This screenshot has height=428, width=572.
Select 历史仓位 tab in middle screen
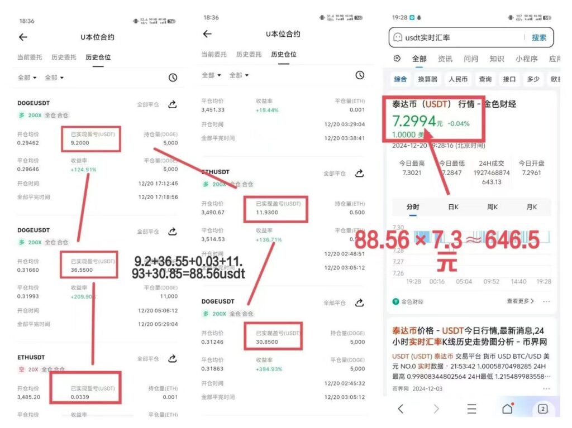[284, 54]
